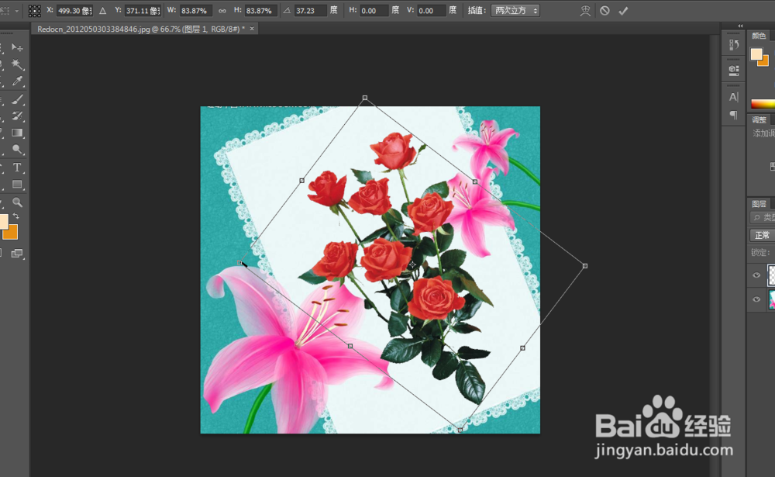Screen dimensions: 775x477
Task: Swap foreground and background colors
Action: coord(15,216)
